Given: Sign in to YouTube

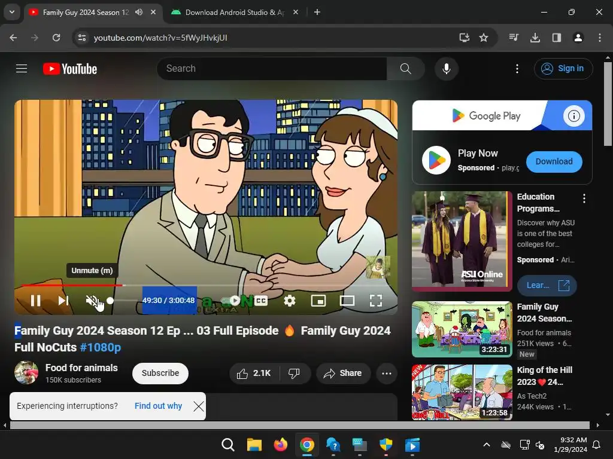Looking at the screenshot, I should (x=563, y=69).
